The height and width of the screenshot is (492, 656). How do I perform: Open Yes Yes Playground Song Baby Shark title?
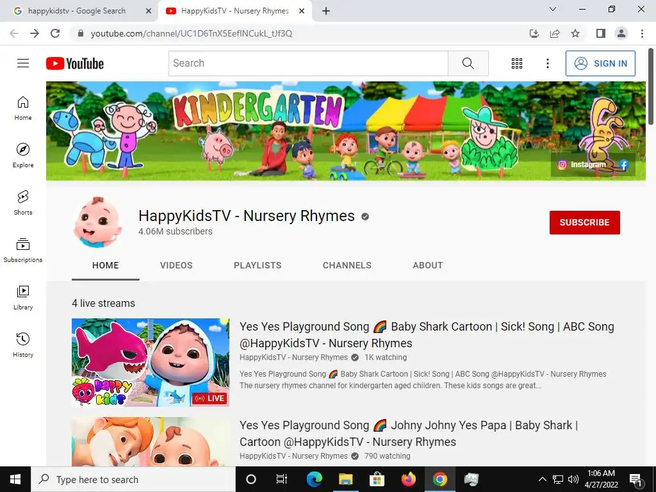click(427, 334)
